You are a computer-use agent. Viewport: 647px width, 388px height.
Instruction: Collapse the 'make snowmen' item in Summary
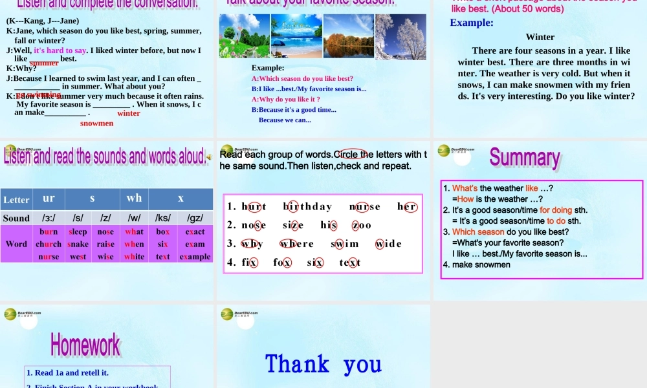479,264
